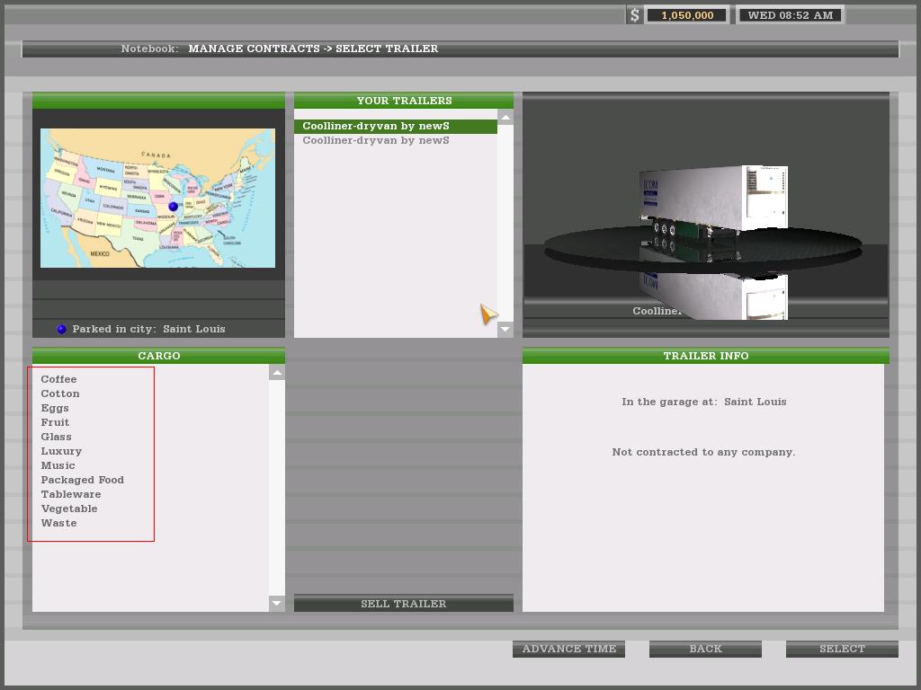921x690 pixels.
Task: Select the second Coolliner-dryvan trailer entry
Action: coord(376,141)
